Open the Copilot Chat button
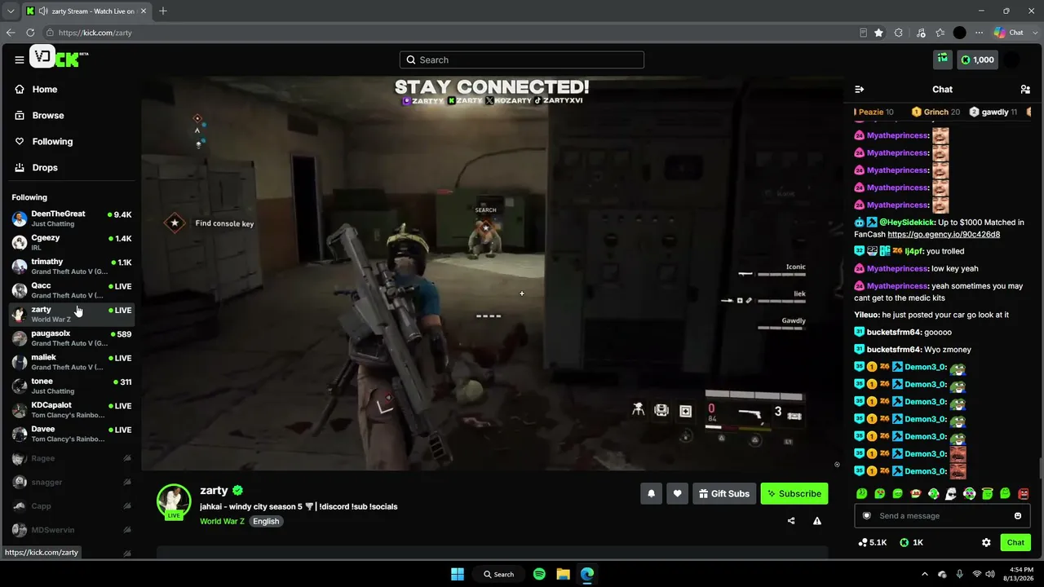Viewport: 1044px width, 587px height. pyautogui.click(x=1008, y=33)
